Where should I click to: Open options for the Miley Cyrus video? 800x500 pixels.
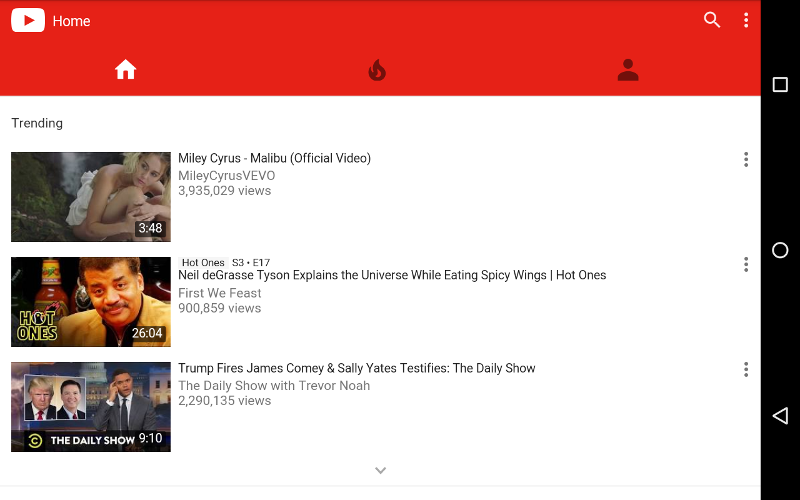[x=746, y=159]
